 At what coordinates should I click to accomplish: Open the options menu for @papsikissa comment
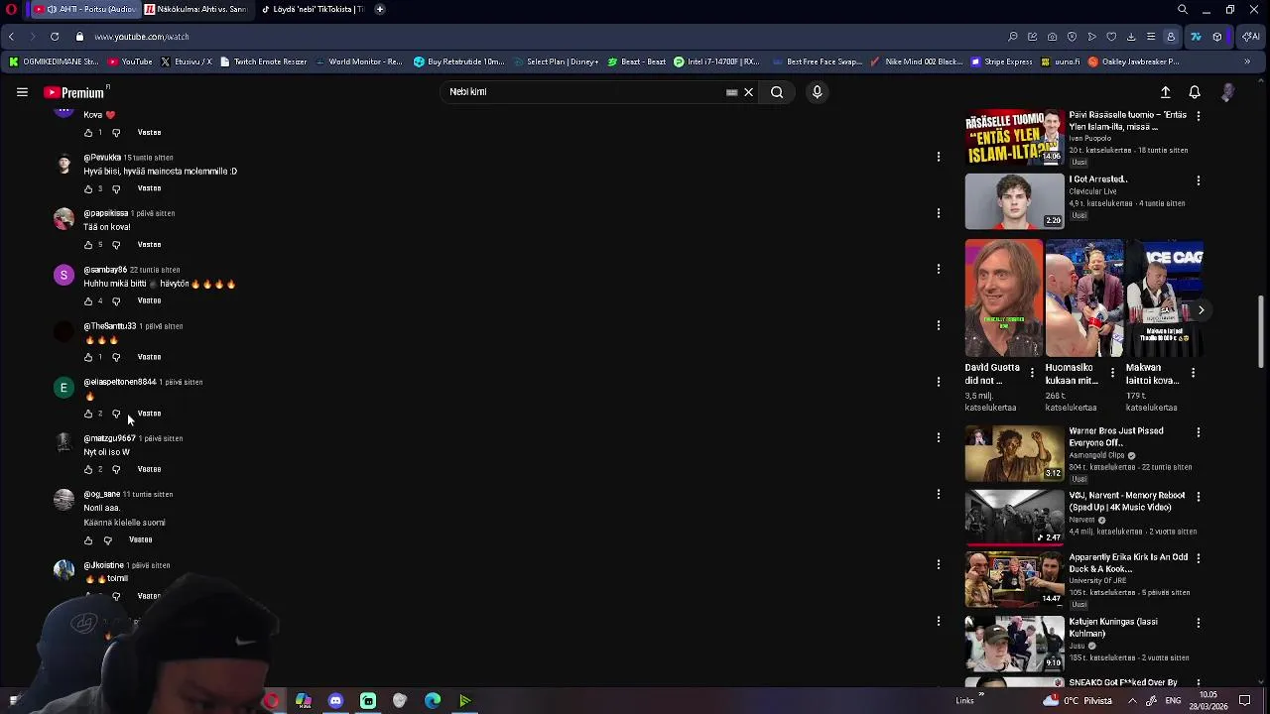(939, 212)
